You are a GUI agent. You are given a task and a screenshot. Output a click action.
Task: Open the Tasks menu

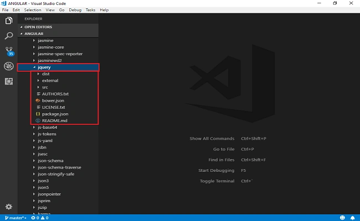(90, 10)
